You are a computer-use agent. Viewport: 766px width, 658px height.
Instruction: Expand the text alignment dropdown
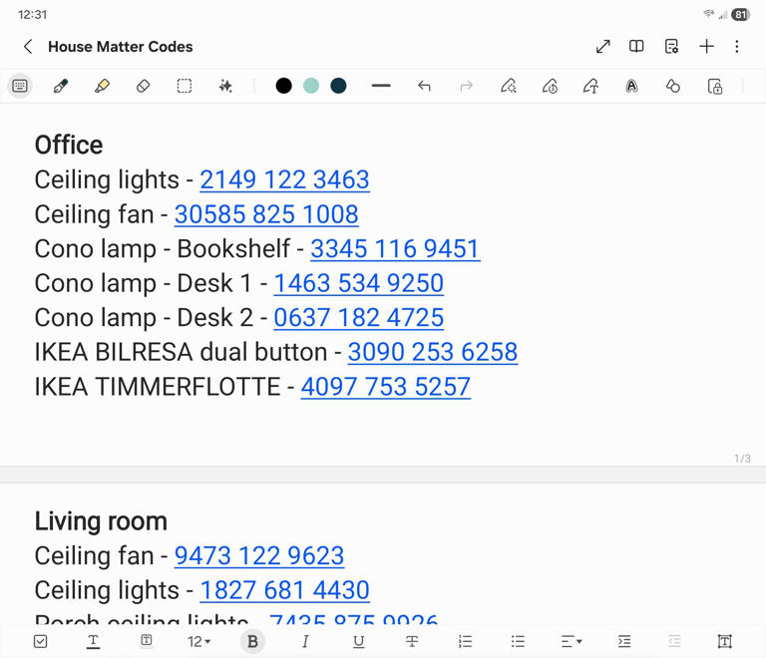[x=572, y=641]
